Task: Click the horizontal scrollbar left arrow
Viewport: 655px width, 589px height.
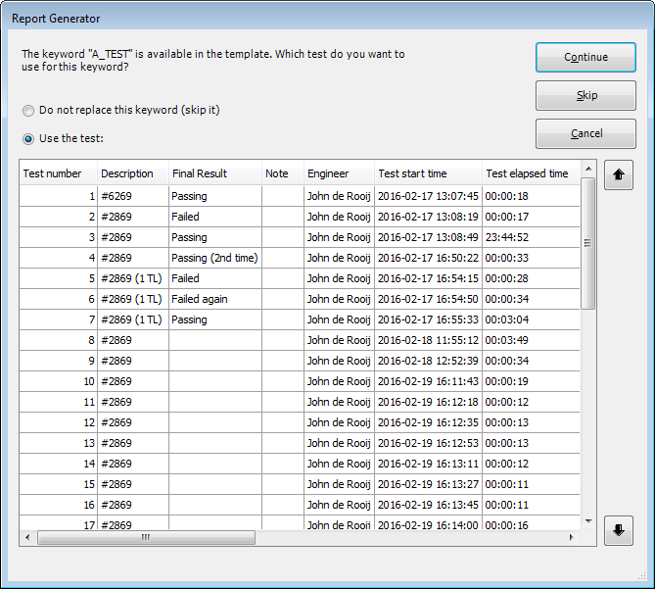Action: pos(27,538)
